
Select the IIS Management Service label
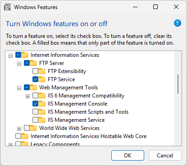pyautogui.click(x=76, y=120)
